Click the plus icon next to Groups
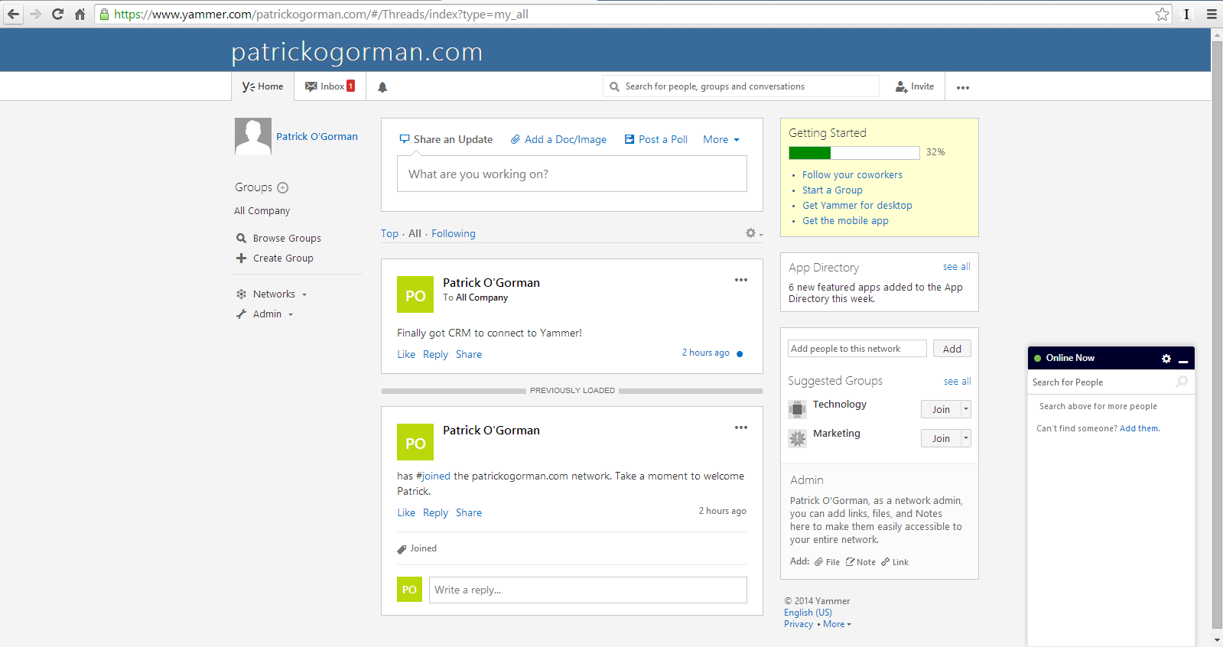The height and width of the screenshot is (647, 1223). (x=282, y=187)
